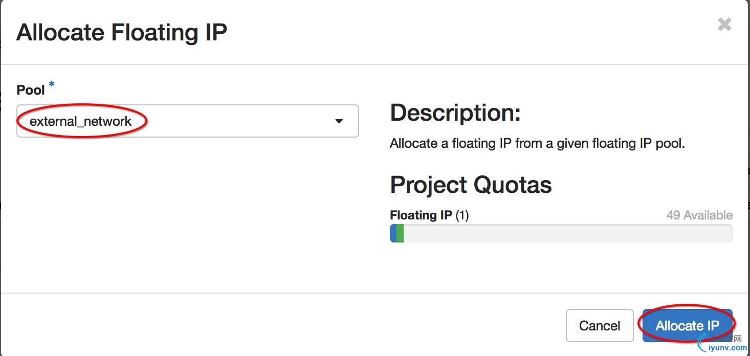Screen dimensions: 750x356
Task: Confirm with the Allocate IP button
Action: click(x=687, y=325)
